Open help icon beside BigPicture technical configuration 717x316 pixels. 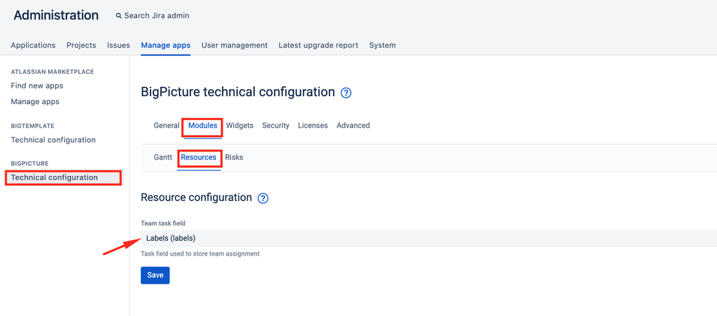(x=346, y=93)
